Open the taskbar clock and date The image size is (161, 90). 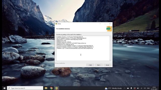pos(154,88)
